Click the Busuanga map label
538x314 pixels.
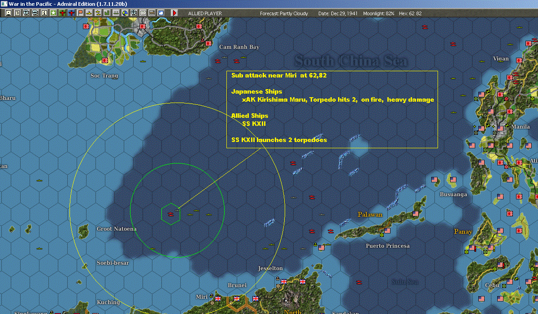click(x=453, y=194)
